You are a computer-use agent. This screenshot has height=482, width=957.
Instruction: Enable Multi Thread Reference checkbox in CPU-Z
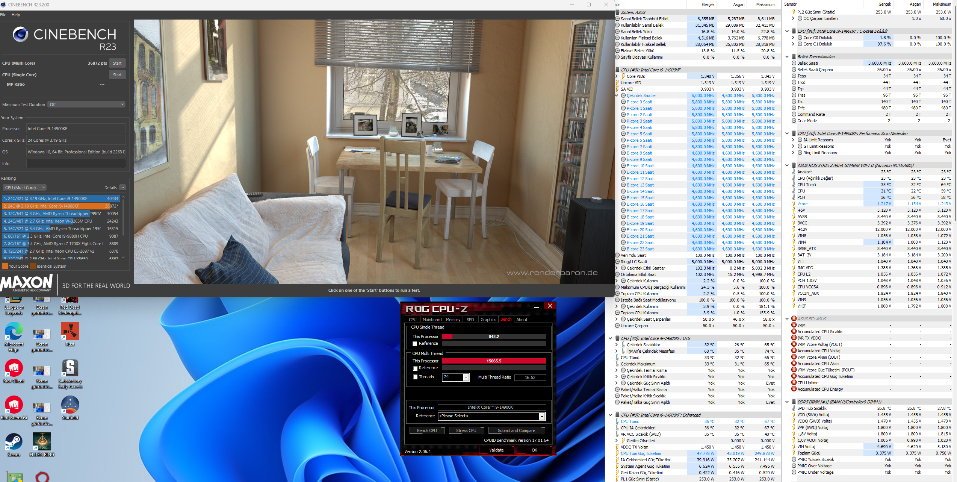pyautogui.click(x=415, y=368)
